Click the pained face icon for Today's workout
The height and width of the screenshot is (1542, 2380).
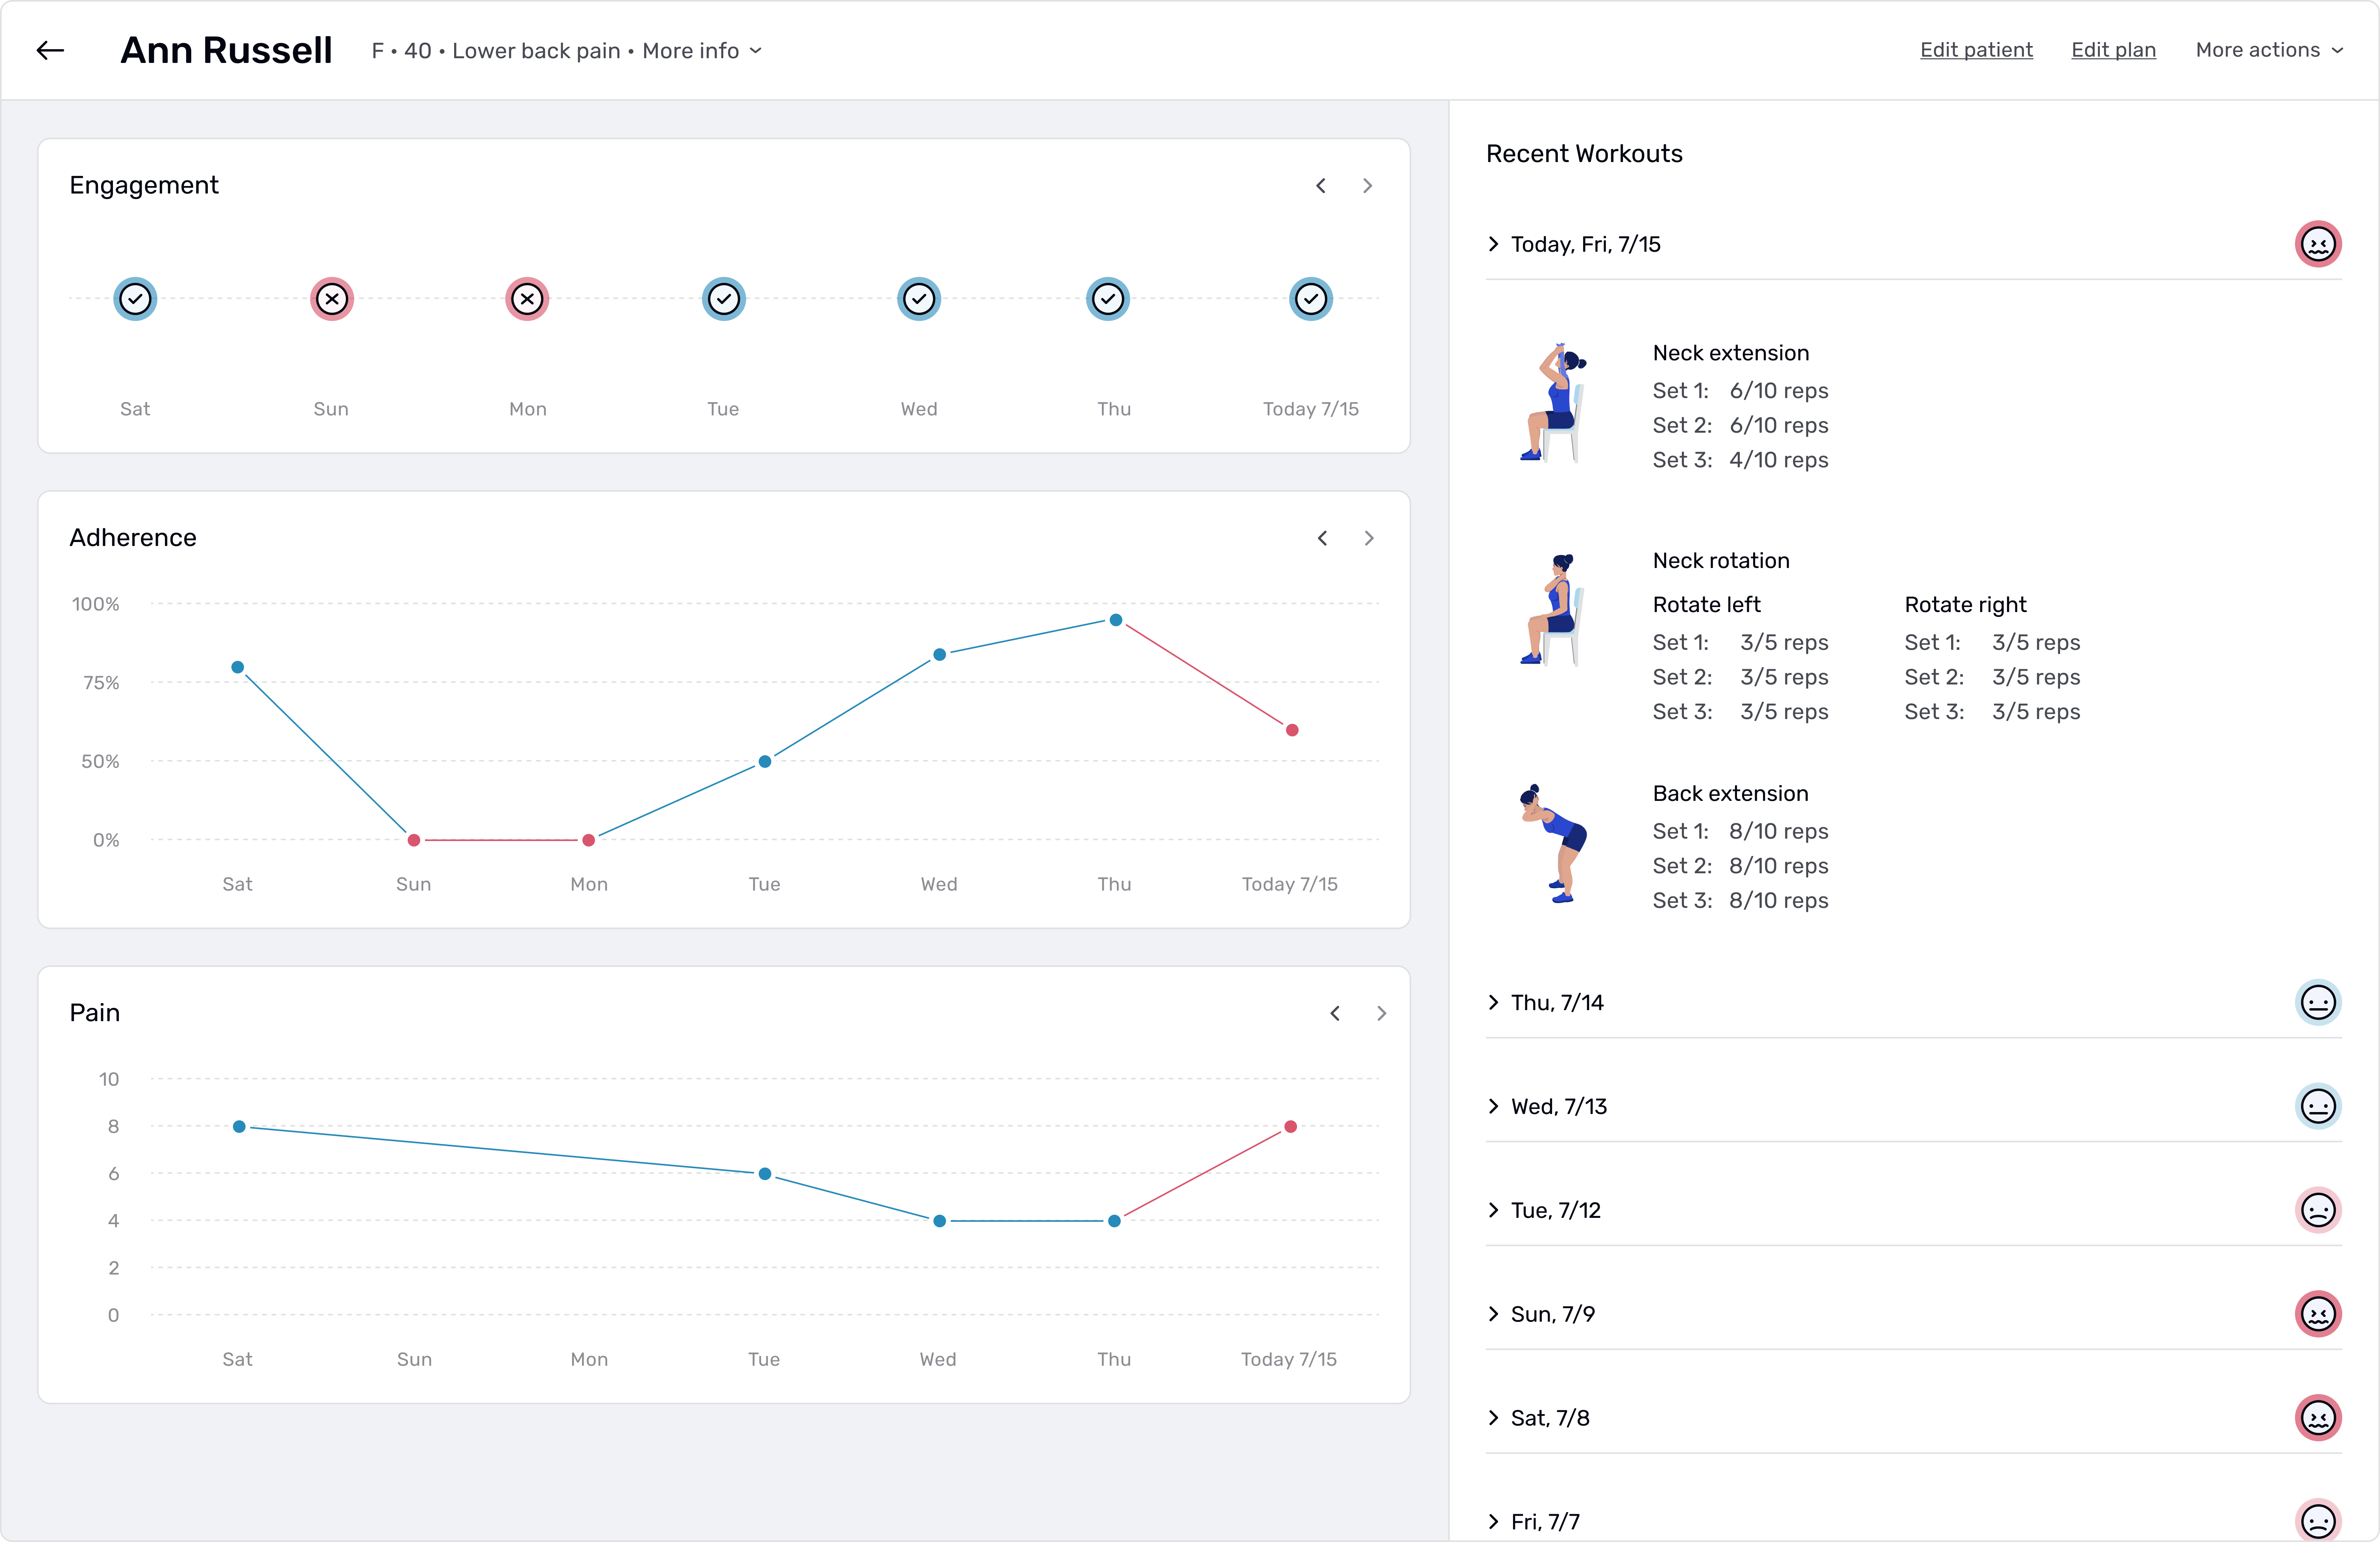coord(2317,244)
